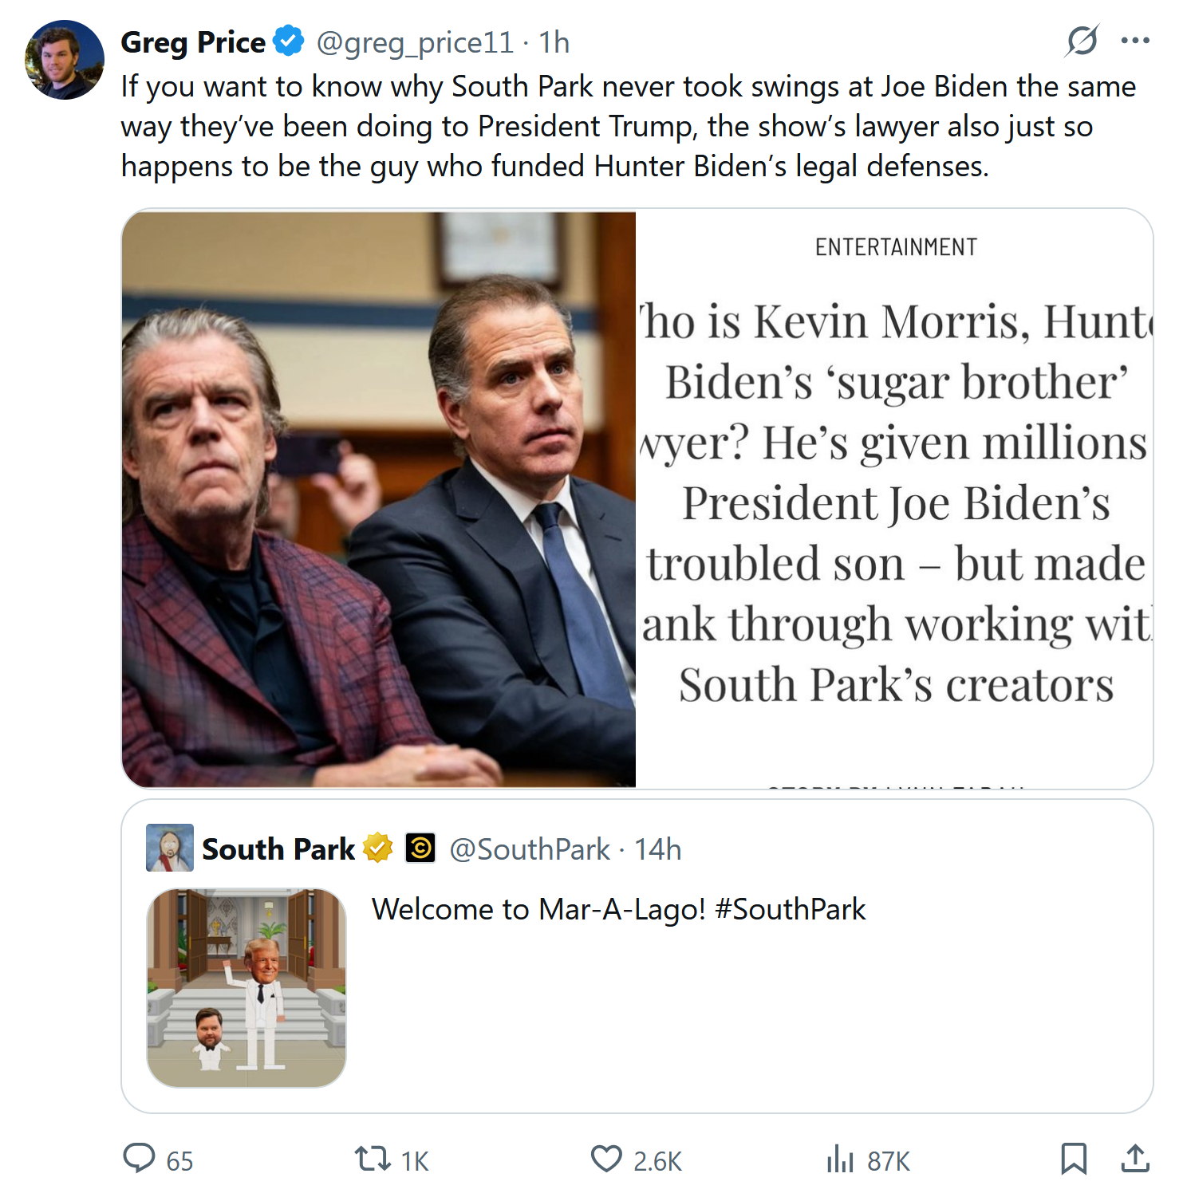The width and height of the screenshot is (1183, 1197).
Task: Bookmark this post
Action: coord(1074,1158)
